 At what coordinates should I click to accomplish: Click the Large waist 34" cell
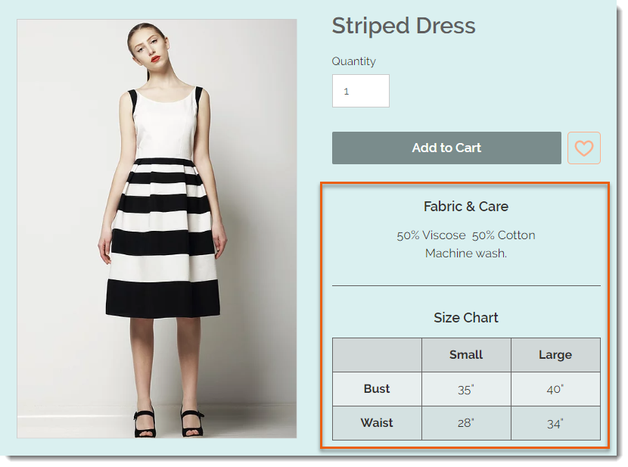(555, 423)
